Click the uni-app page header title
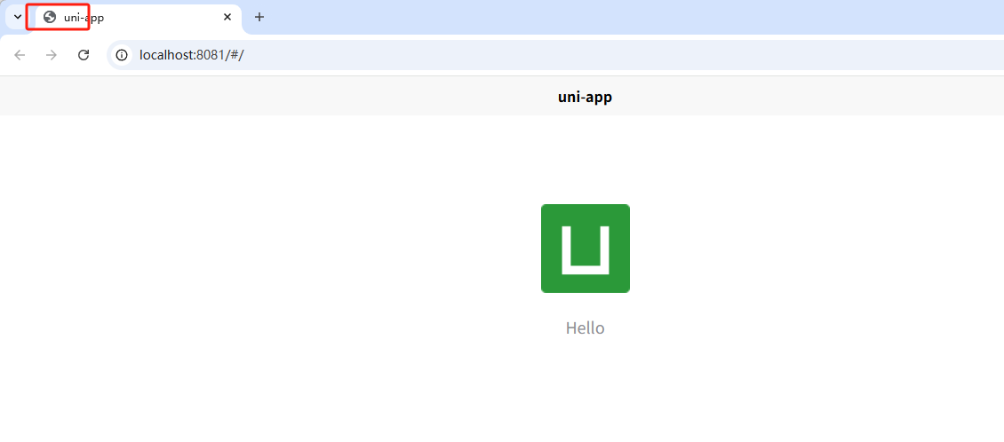This screenshot has height=442, width=1004. click(x=586, y=98)
